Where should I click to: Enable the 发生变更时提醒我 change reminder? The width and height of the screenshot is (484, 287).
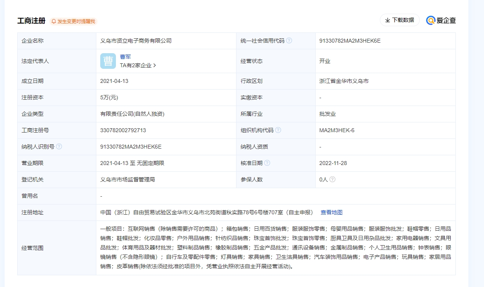point(73,22)
